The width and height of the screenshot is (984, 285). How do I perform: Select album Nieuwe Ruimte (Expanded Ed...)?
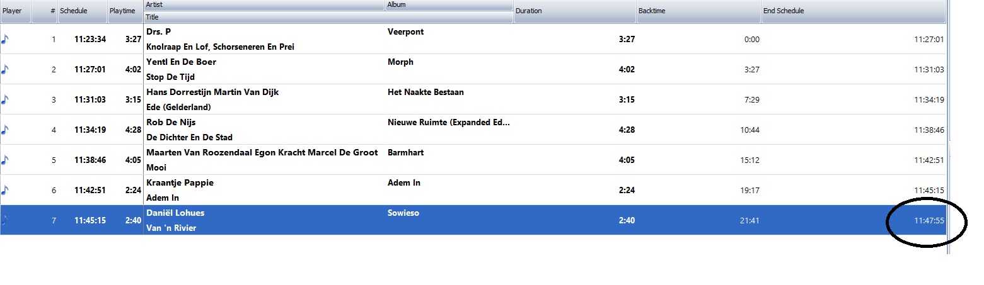448,123
